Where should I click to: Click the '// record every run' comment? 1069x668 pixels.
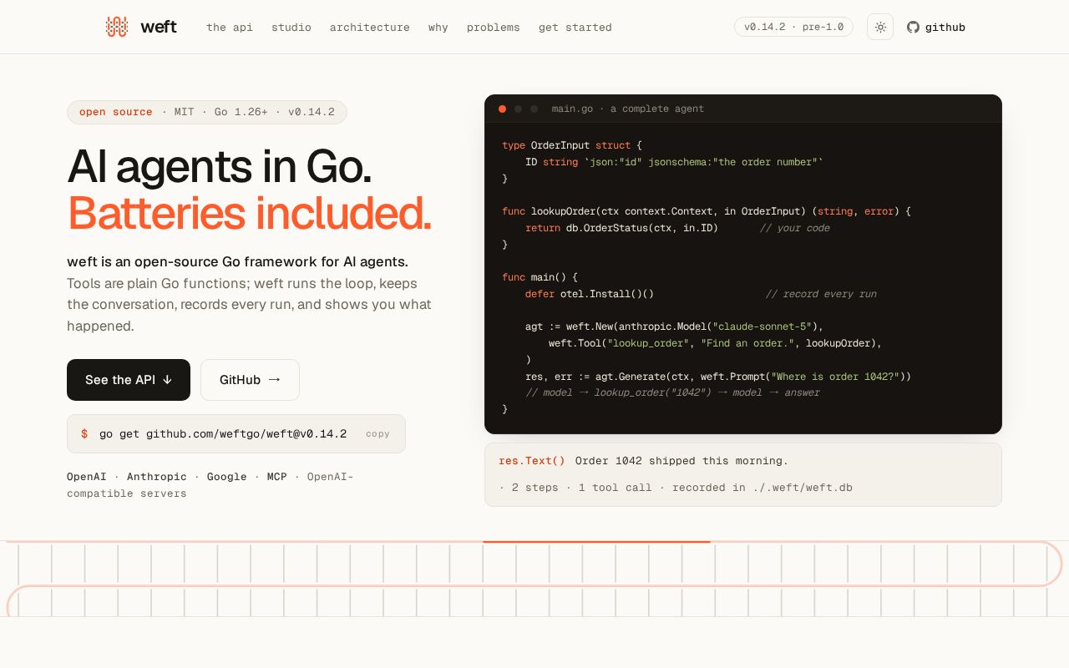tap(821, 294)
